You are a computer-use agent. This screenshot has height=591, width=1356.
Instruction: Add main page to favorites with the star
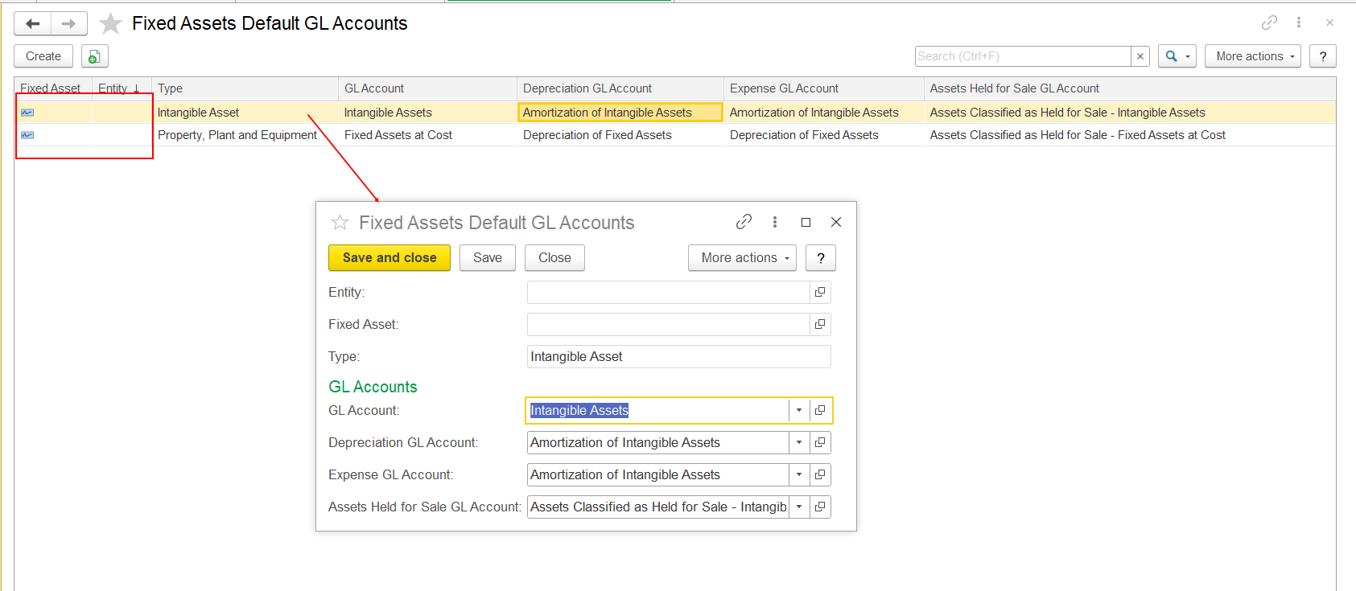tap(110, 23)
